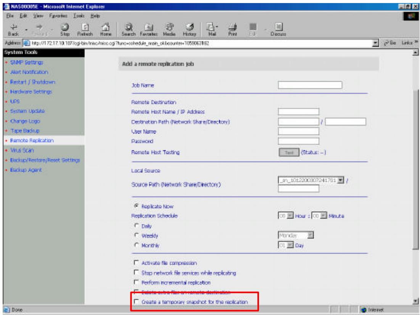Open Virus Scan link
420x315 pixels.
22,150
